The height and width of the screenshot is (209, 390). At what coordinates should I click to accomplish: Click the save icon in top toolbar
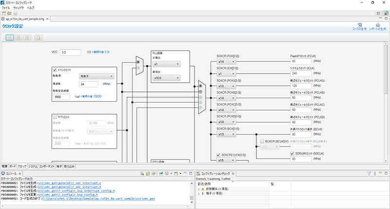tap(15, 13)
